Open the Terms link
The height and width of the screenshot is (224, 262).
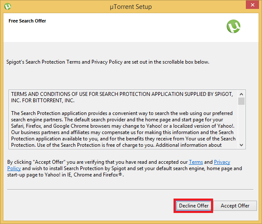pyautogui.click(x=196, y=162)
